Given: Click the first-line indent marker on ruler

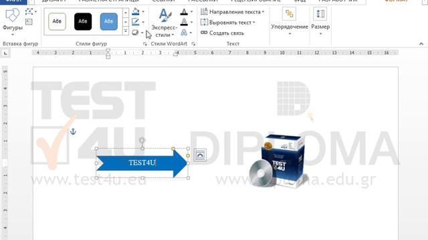Looking at the screenshot, I should pos(108,51).
